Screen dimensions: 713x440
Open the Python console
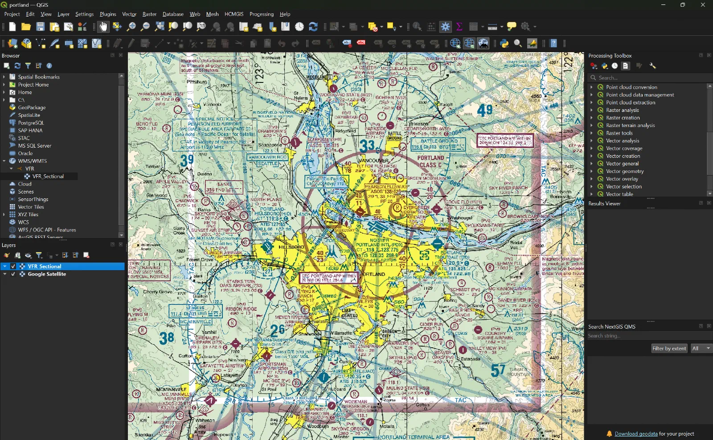tap(504, 43)
